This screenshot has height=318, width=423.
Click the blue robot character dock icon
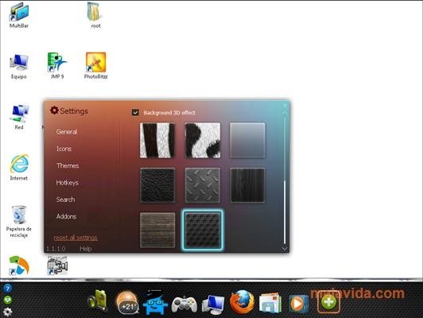(155, 303)
